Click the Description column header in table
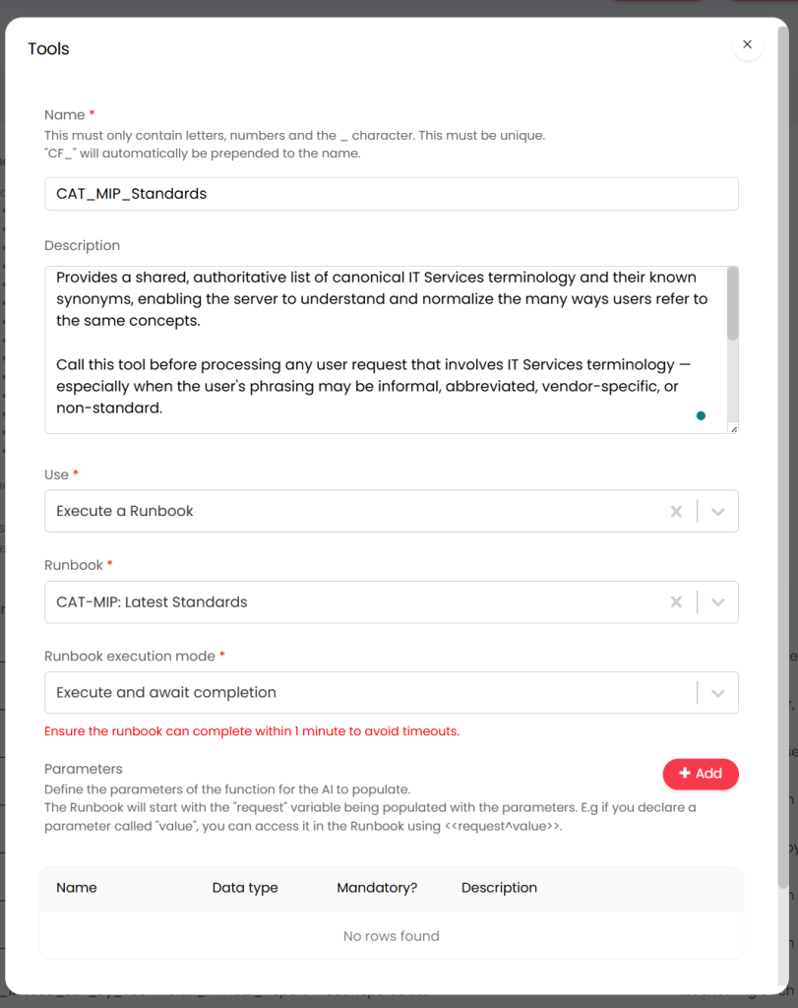Image resolution: width=798 pixels, height=1008 pixels. (x=499, y=888)
